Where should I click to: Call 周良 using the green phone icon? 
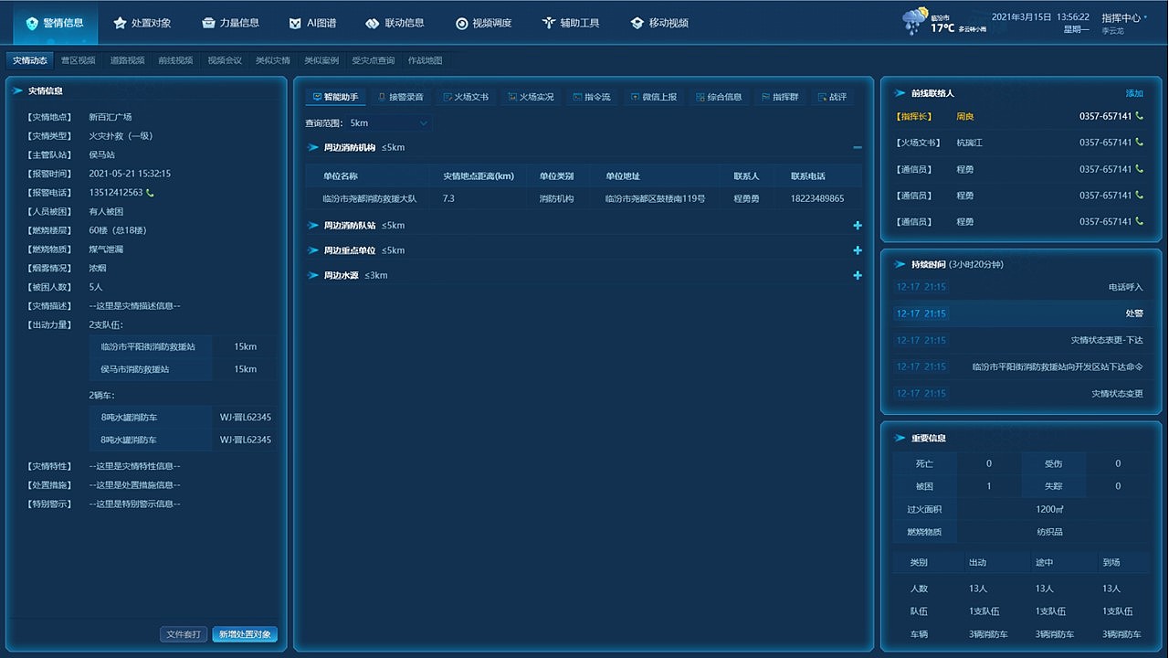[x=1139, y=117]
